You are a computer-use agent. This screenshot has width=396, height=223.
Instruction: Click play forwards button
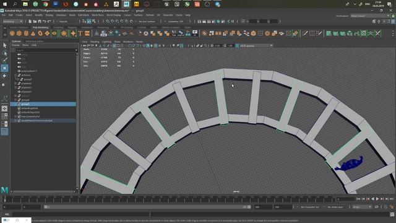(377, 199)
